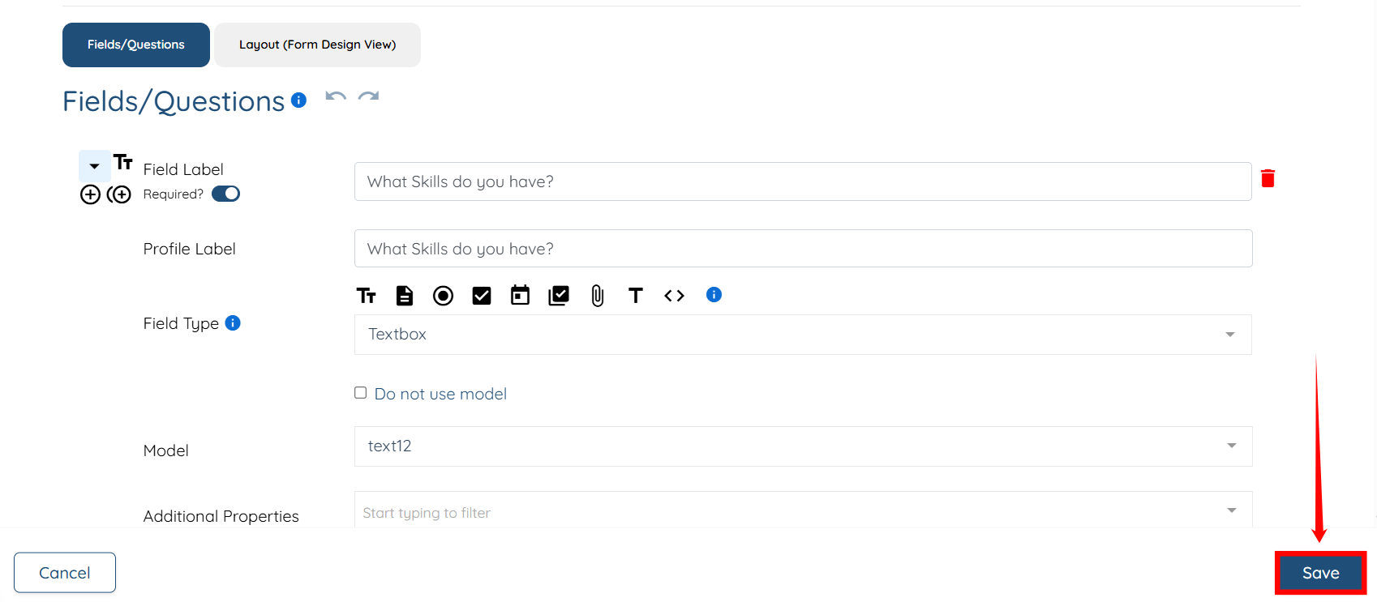1377x602 pixels.
Task: Delete the field with the red trash icon
Action: [x=1268, y=178]
